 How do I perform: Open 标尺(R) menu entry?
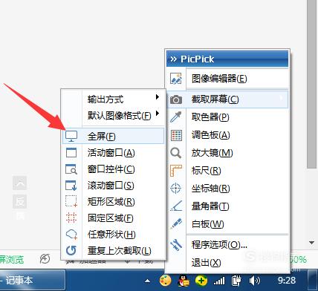point(227,171)
